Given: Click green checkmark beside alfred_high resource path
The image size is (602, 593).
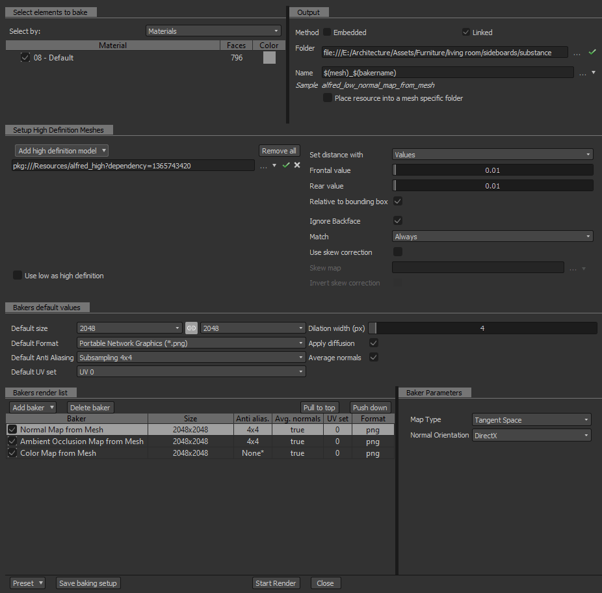Looking at the screenshot, I should 286,165.
